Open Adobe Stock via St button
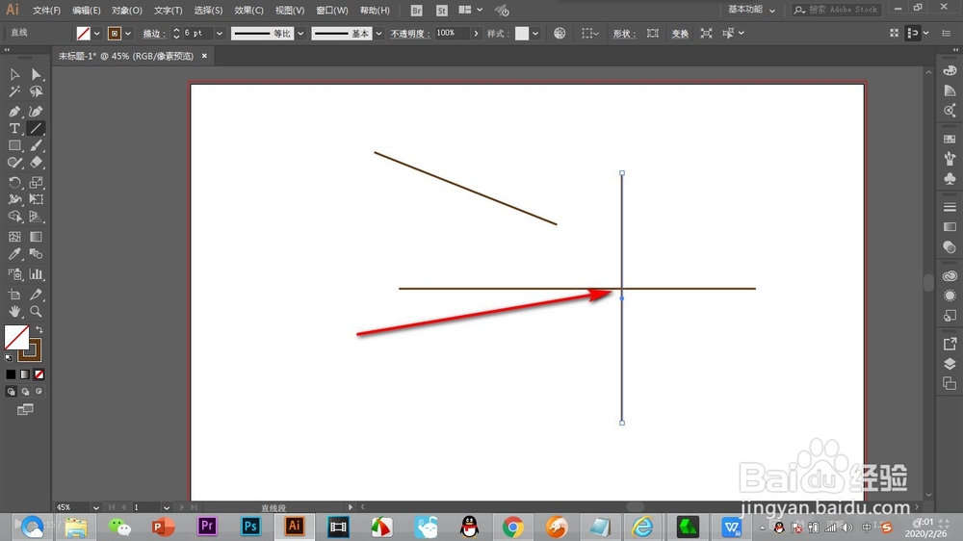The image size is (963, 541). click(x=442, y=11)
